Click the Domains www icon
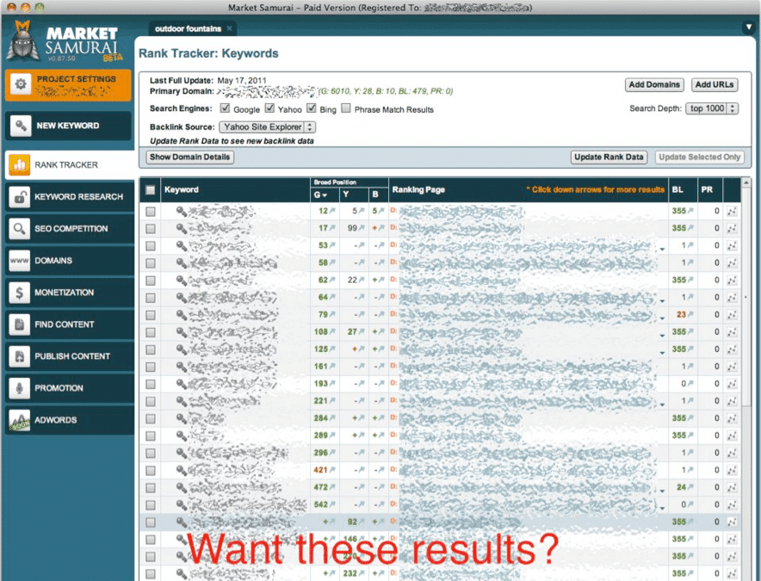The image size is (761, 581). [x=20, y=261]
